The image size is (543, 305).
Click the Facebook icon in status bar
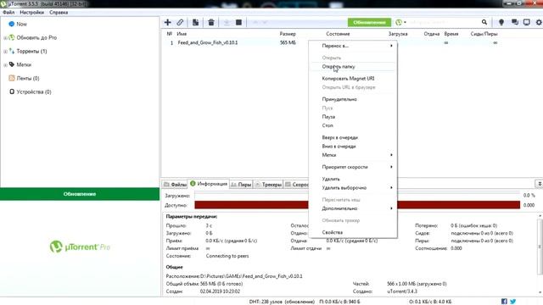(x=504, y=302)
